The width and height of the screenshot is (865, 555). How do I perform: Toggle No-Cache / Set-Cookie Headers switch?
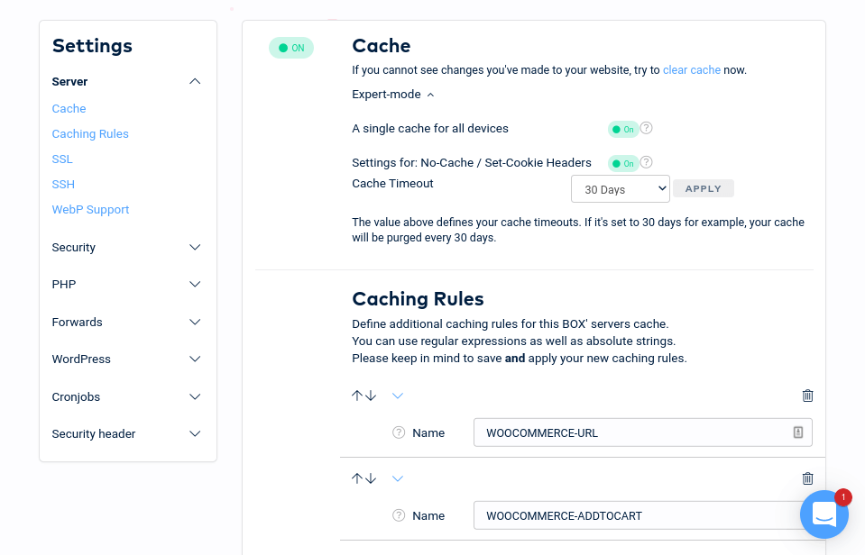[623, 164]
